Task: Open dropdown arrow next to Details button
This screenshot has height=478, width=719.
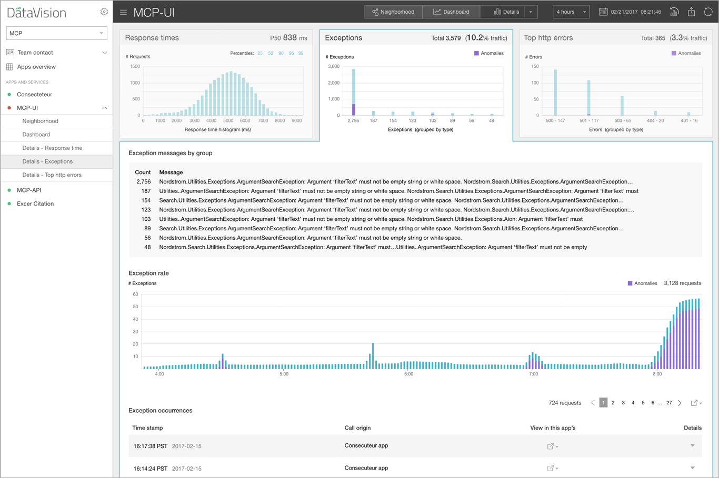Action: point(531,12)
